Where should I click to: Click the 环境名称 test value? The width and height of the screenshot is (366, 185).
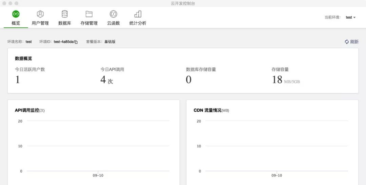[29, 42]
